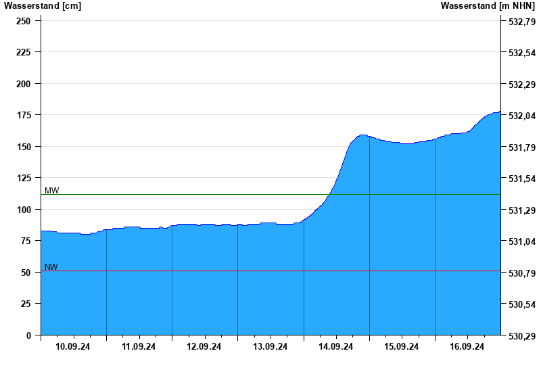Click the water level peak on 14.09.24
Viewport: 541px width, 372px height.
click(x=362, y=135)
